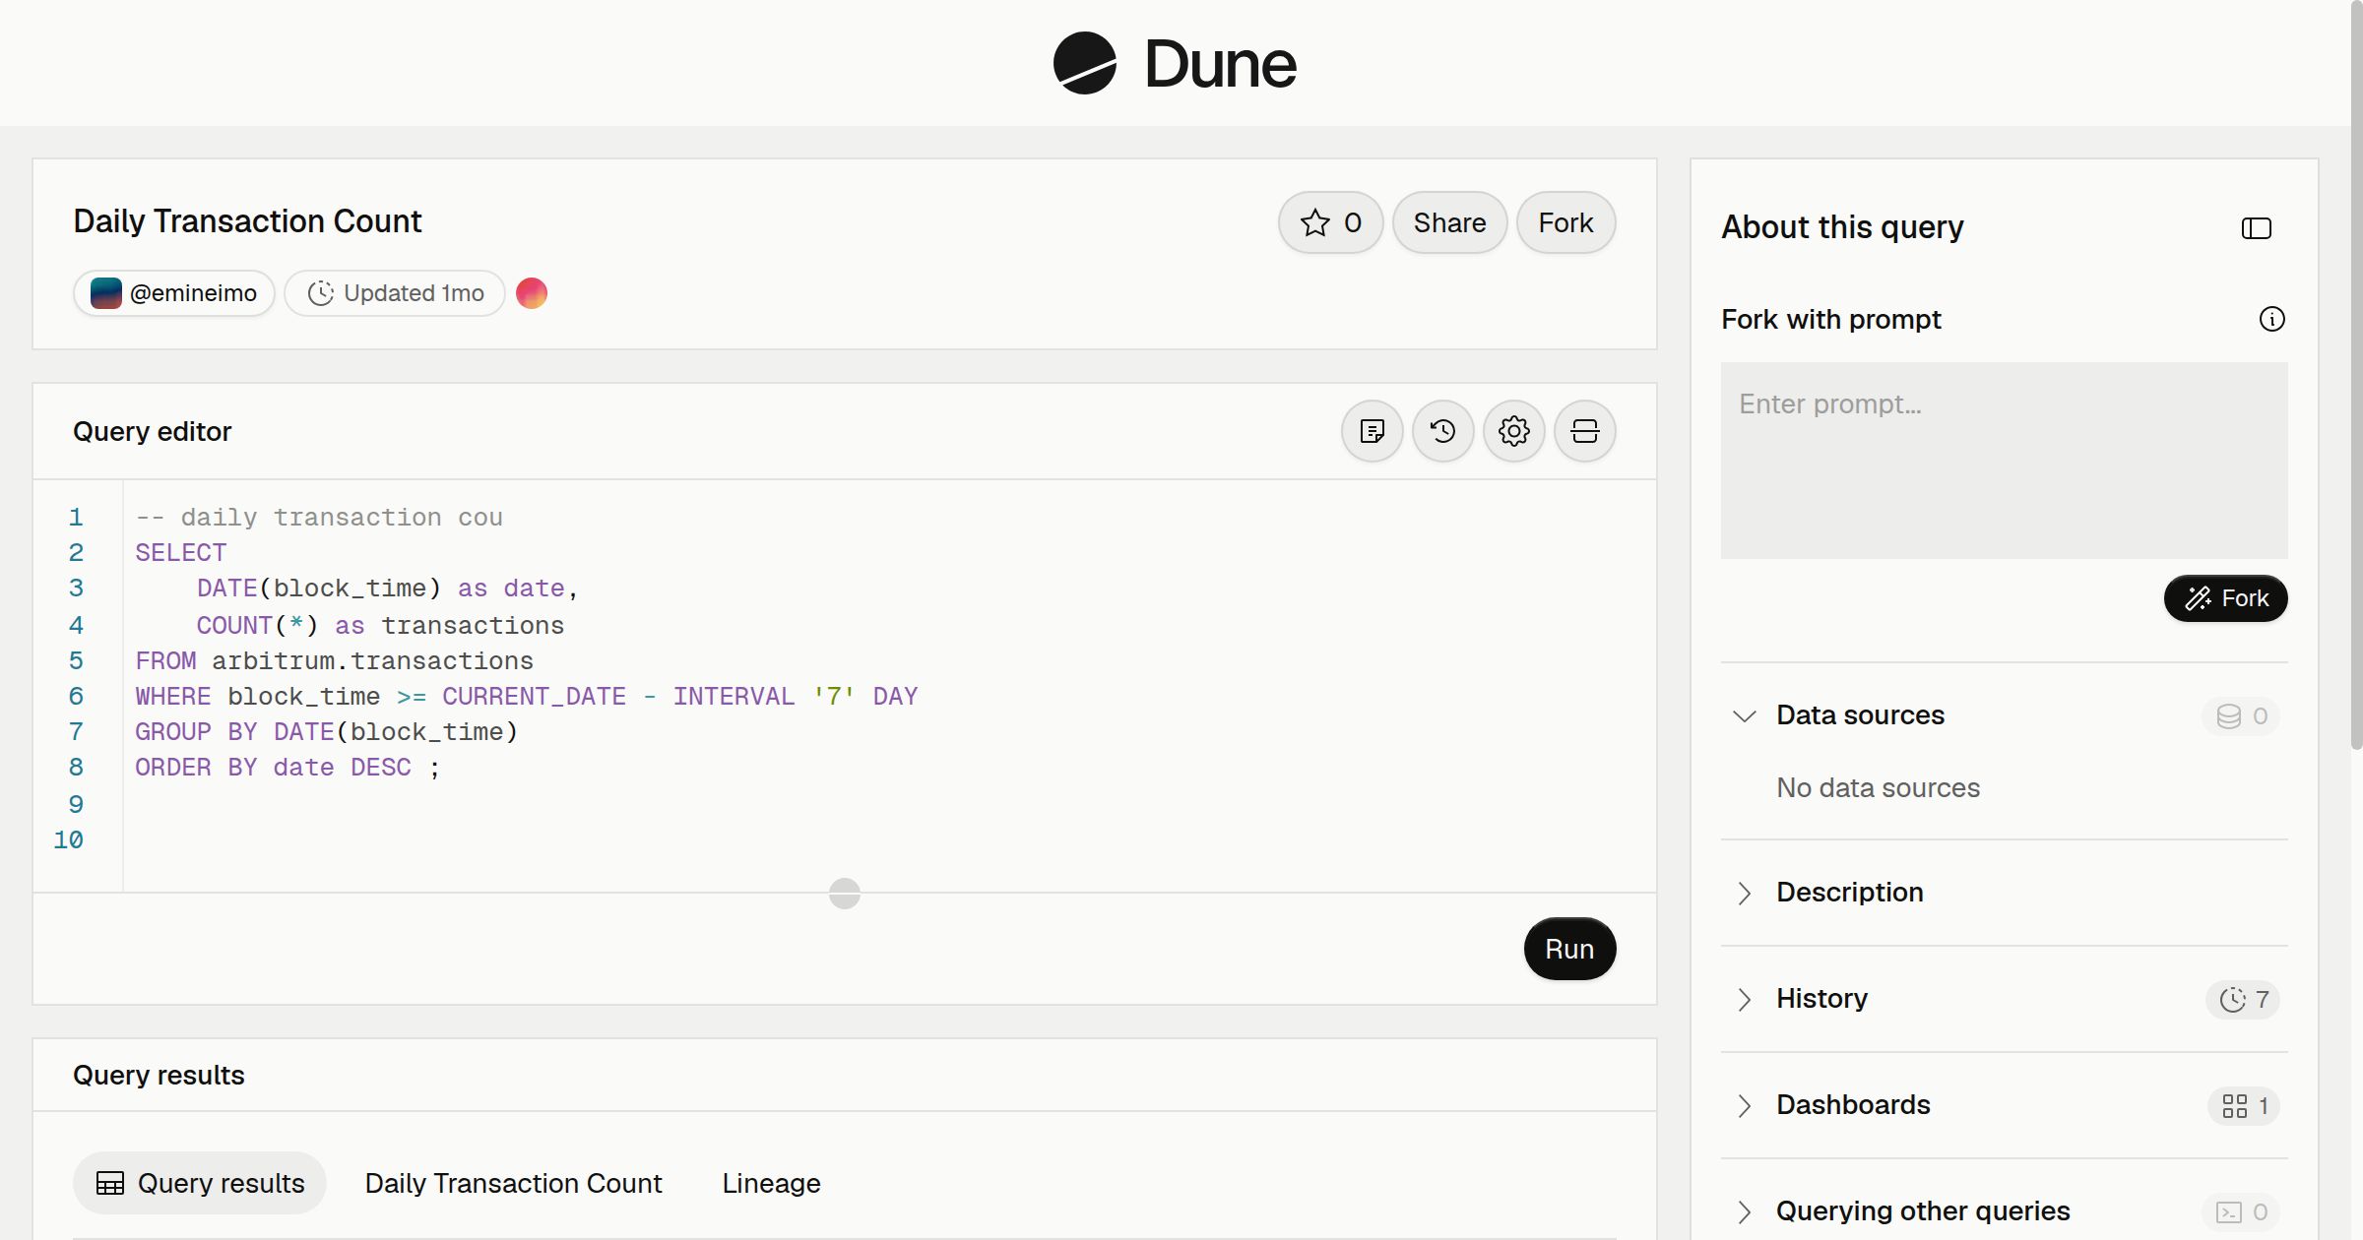This screenshot has width=2363, height=1240.
Task: Click 'arbitrum.transactions' in the editor
Action: pos(372,661)
